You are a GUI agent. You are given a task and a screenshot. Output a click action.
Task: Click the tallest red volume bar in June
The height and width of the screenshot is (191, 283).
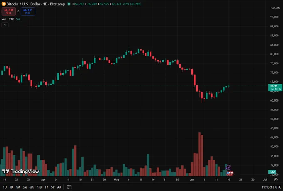[199, 154]
